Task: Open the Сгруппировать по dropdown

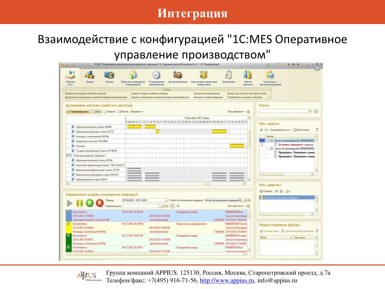Action: [x=280, y=130]
